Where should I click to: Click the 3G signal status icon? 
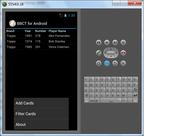tap(61, 15)
